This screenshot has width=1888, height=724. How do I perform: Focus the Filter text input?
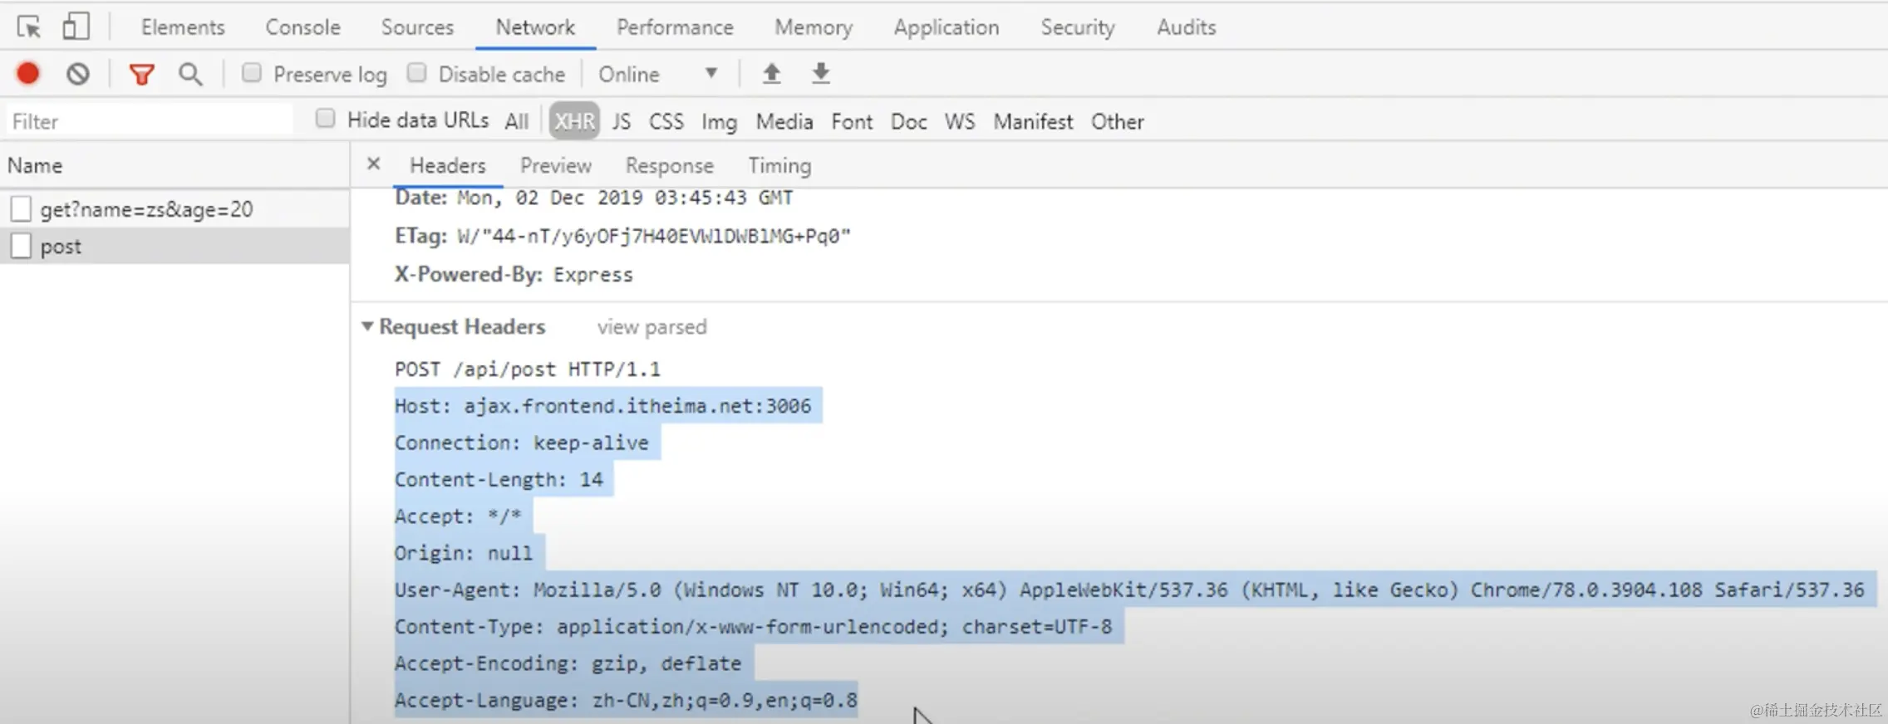(x=150, y=121)
